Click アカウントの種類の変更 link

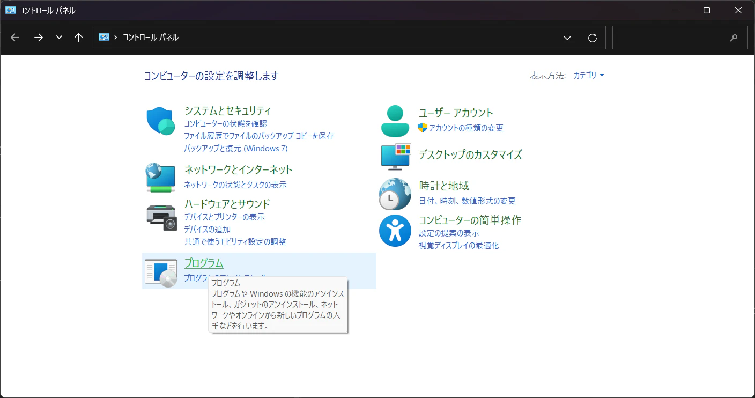pyautogui.click(x=466, y=128)
